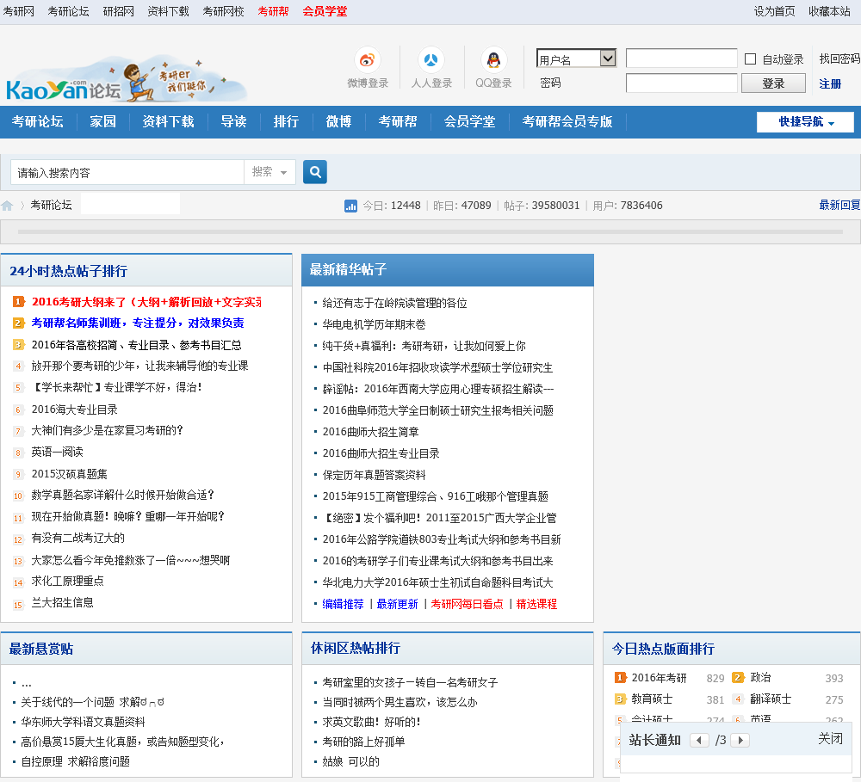Toggle the 自动登录 checkbox
Viewport: 861px width, 782px height.
[x=751, y=59]
